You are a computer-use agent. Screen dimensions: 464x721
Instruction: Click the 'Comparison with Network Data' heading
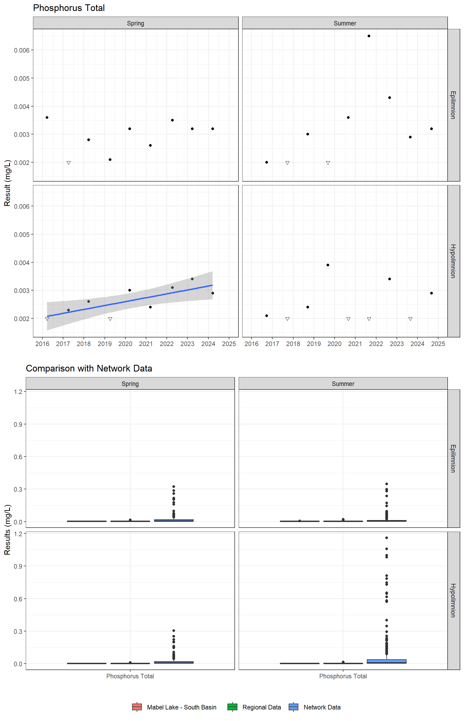coord(89,368)
